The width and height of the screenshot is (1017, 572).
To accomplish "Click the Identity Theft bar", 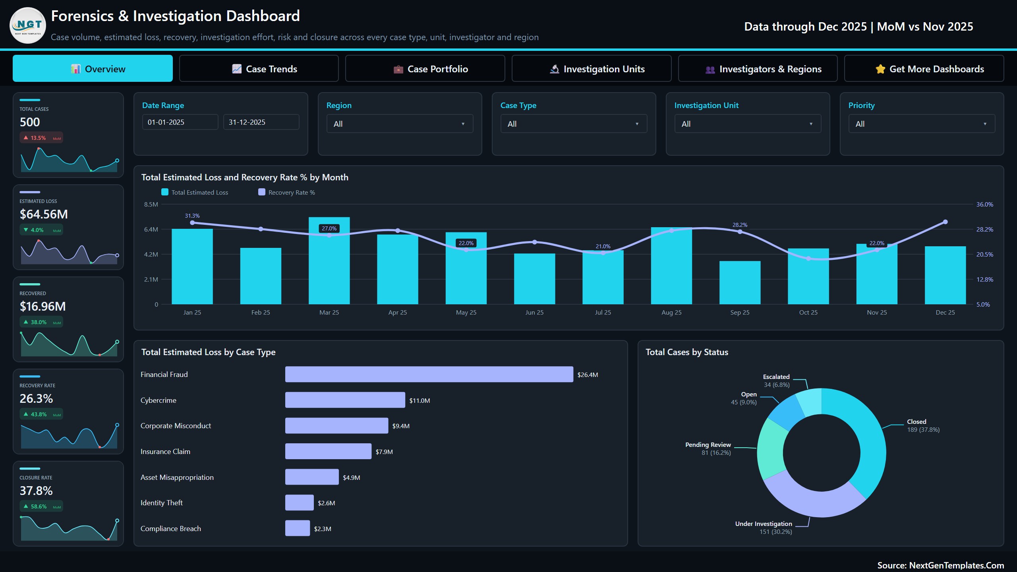I will [300, 503].
